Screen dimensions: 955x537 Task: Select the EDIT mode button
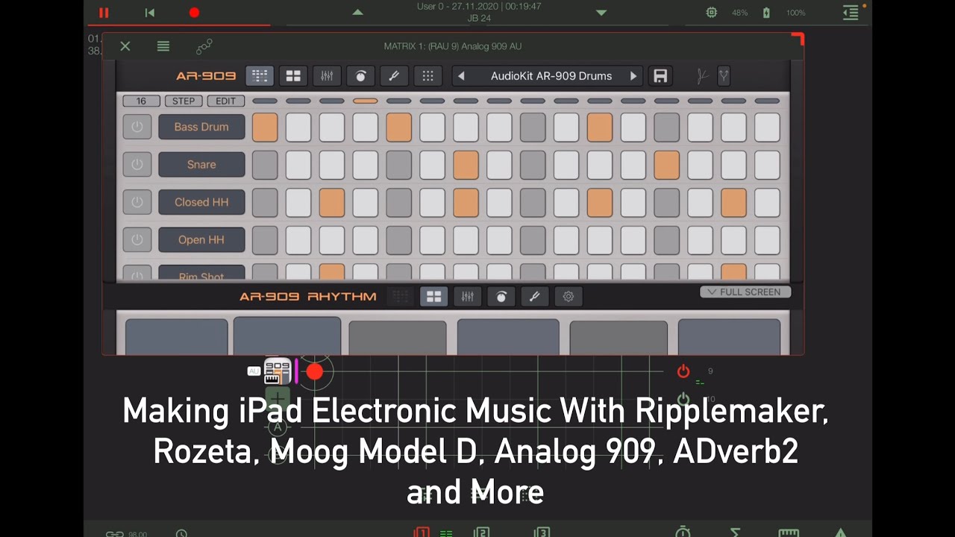pos(225,101)
